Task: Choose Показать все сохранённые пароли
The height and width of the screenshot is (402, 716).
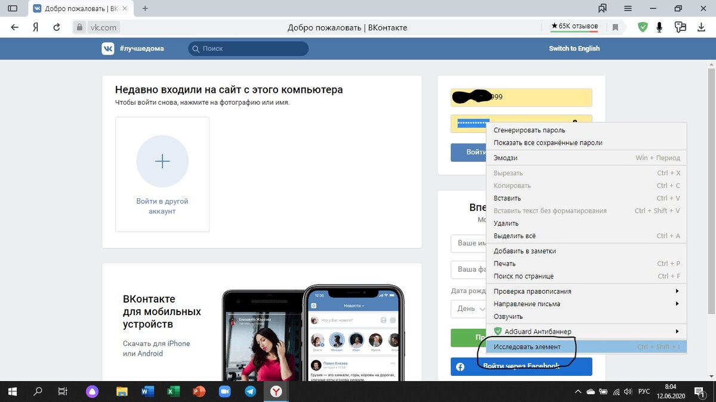Action: (x=587, y=142)
